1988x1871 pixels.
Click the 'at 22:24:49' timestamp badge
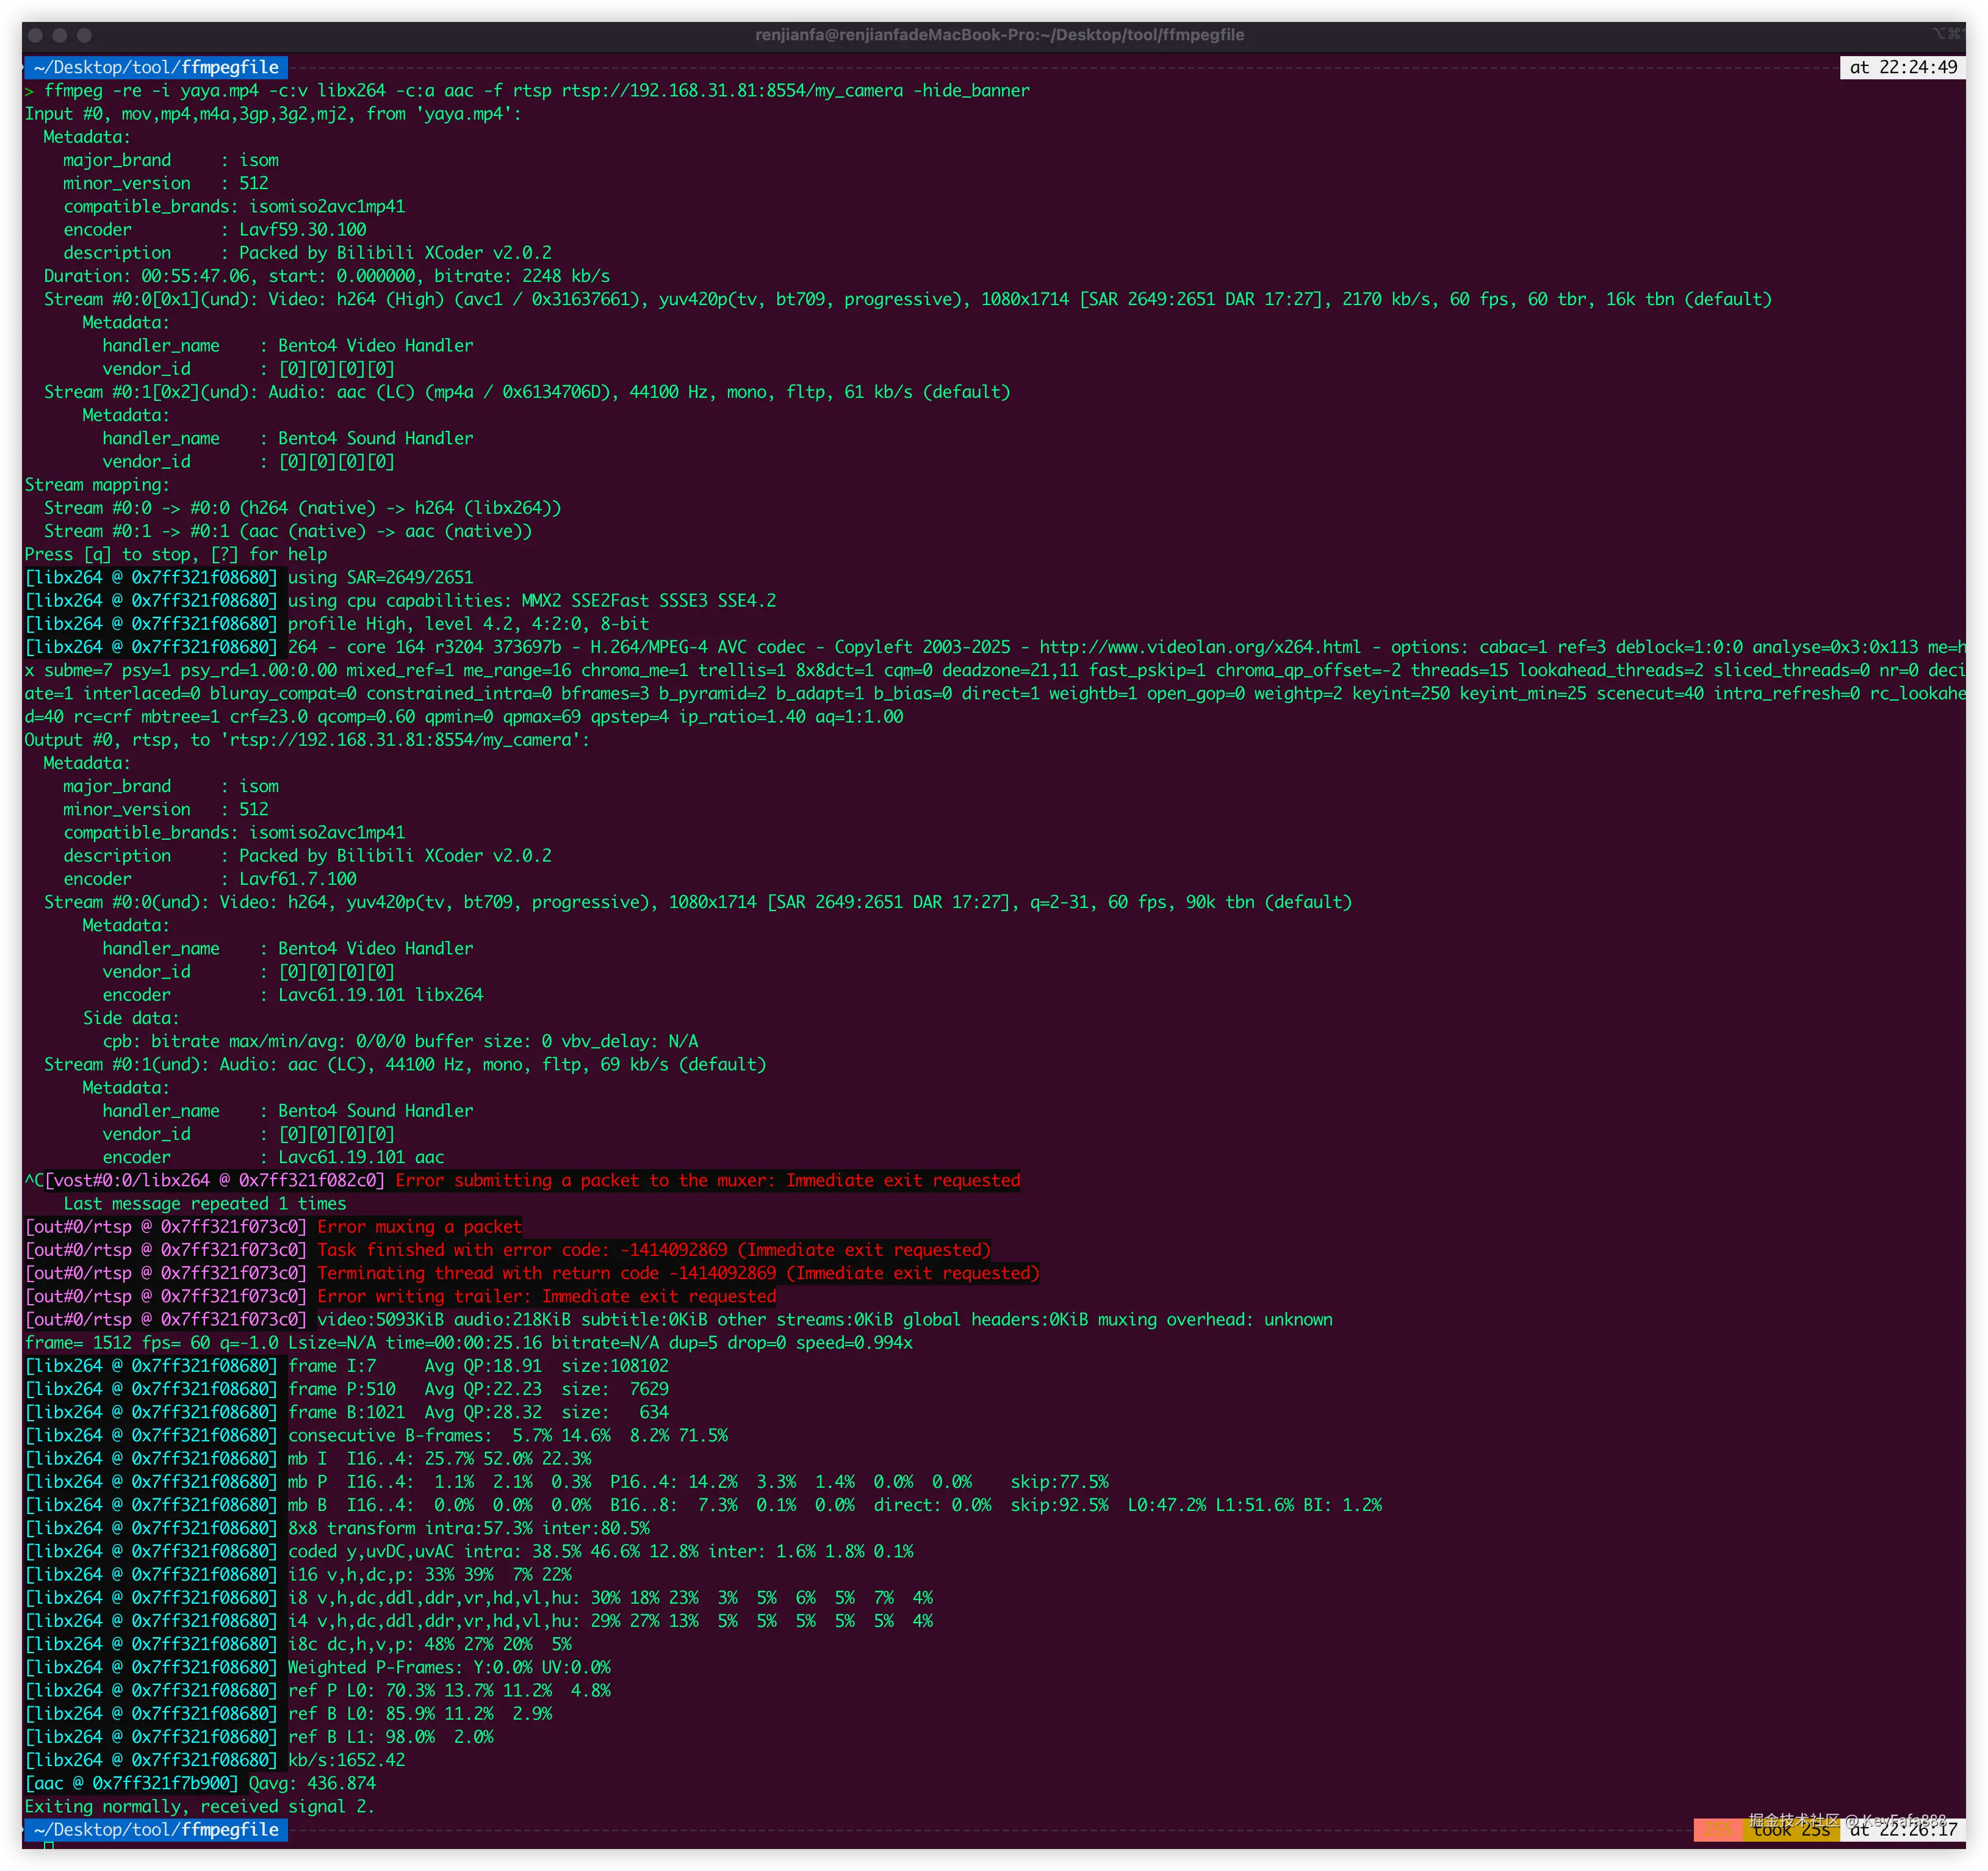pos(1902,67)
